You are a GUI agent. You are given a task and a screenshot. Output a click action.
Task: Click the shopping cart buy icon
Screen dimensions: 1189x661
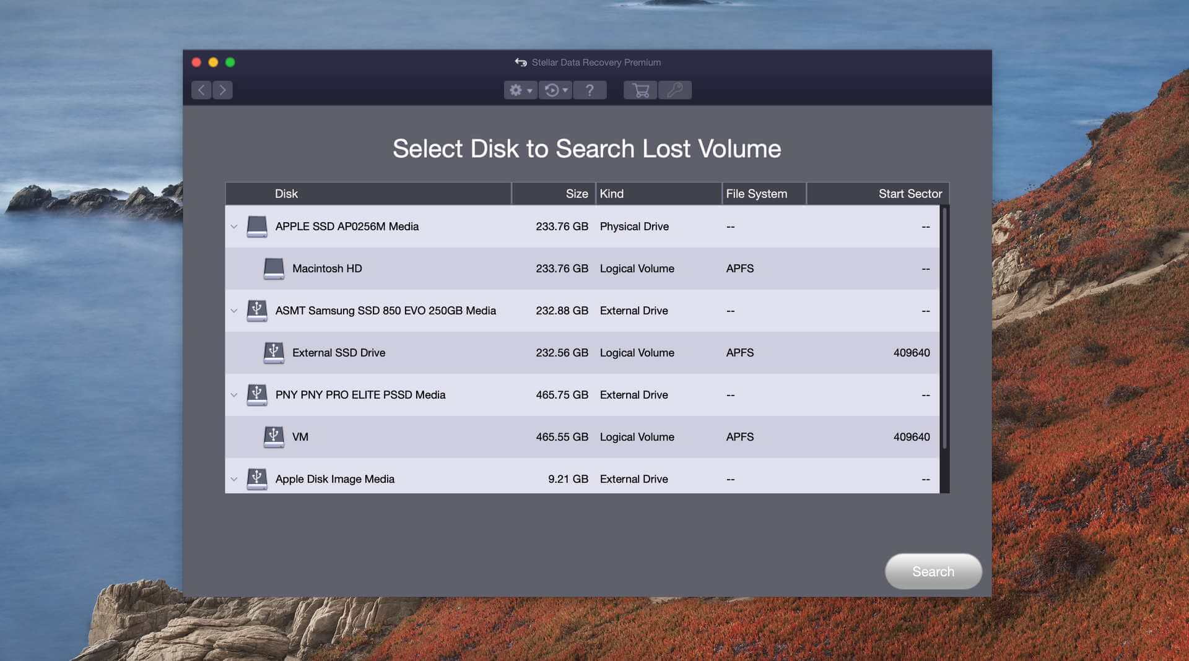tap(640, 90)
